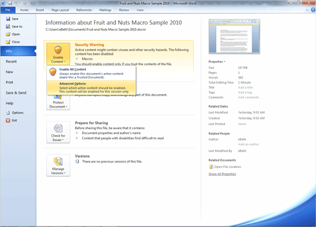Screen dimensions: 316x227
Task: Open the Enable Content dropdown button
Action: (58, 54)
